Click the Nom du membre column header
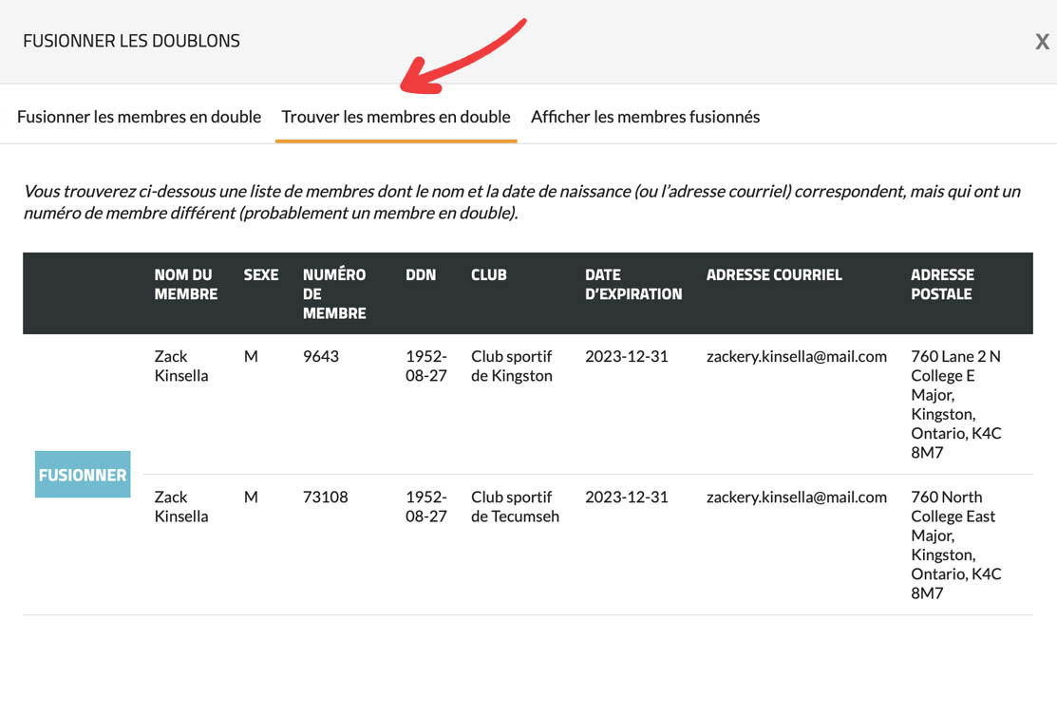 click(x=186, y=284)
